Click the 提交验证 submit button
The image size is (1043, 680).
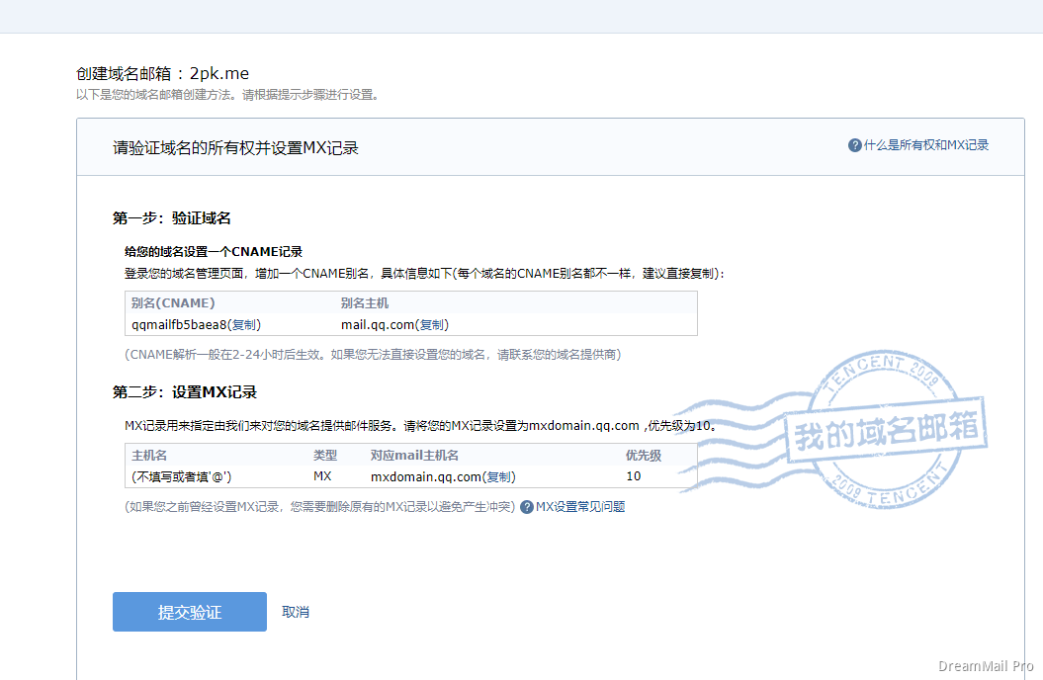coord(190,612)
